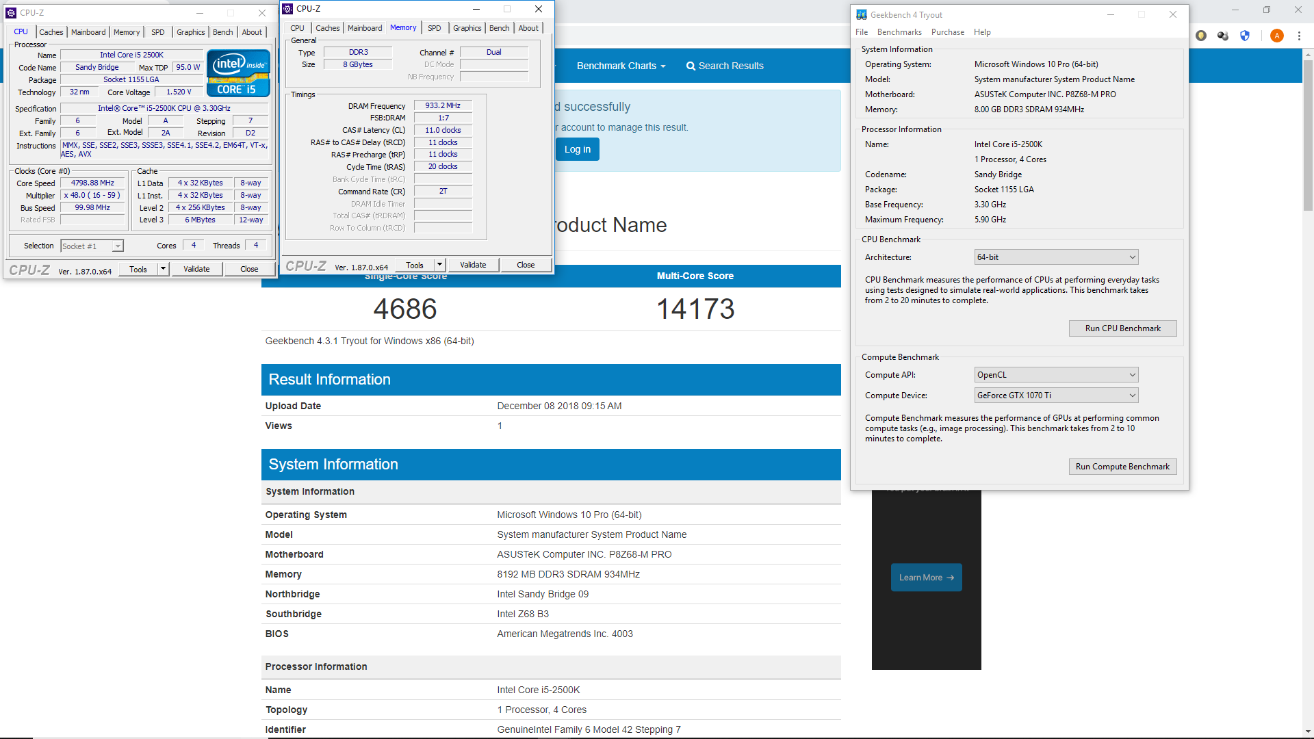Open the Geekbench Purchase menu
The image size is (1314, 739).
(x=947, y=32)
